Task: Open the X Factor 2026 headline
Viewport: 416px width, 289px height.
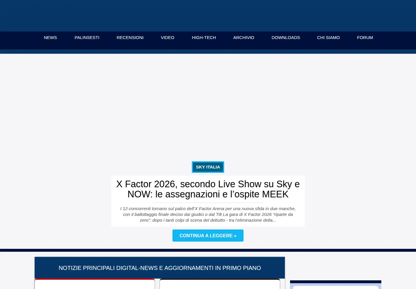Action: [x=208, y=189]
